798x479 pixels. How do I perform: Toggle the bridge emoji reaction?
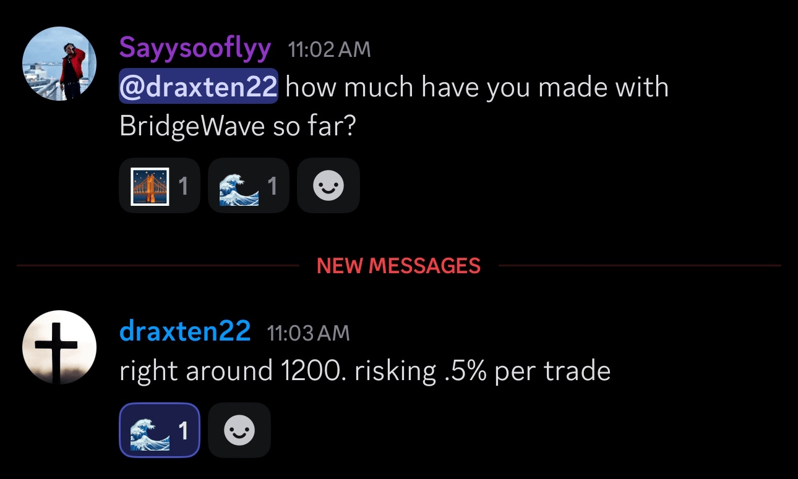click(159, 185)
